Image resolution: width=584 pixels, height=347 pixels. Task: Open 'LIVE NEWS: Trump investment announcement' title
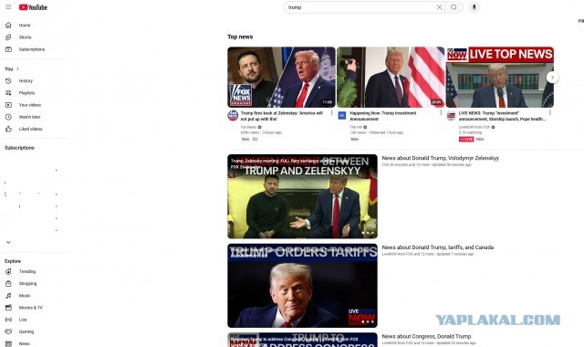[502, 116]
